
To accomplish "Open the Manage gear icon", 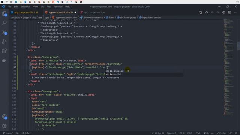I will point(4,126).
